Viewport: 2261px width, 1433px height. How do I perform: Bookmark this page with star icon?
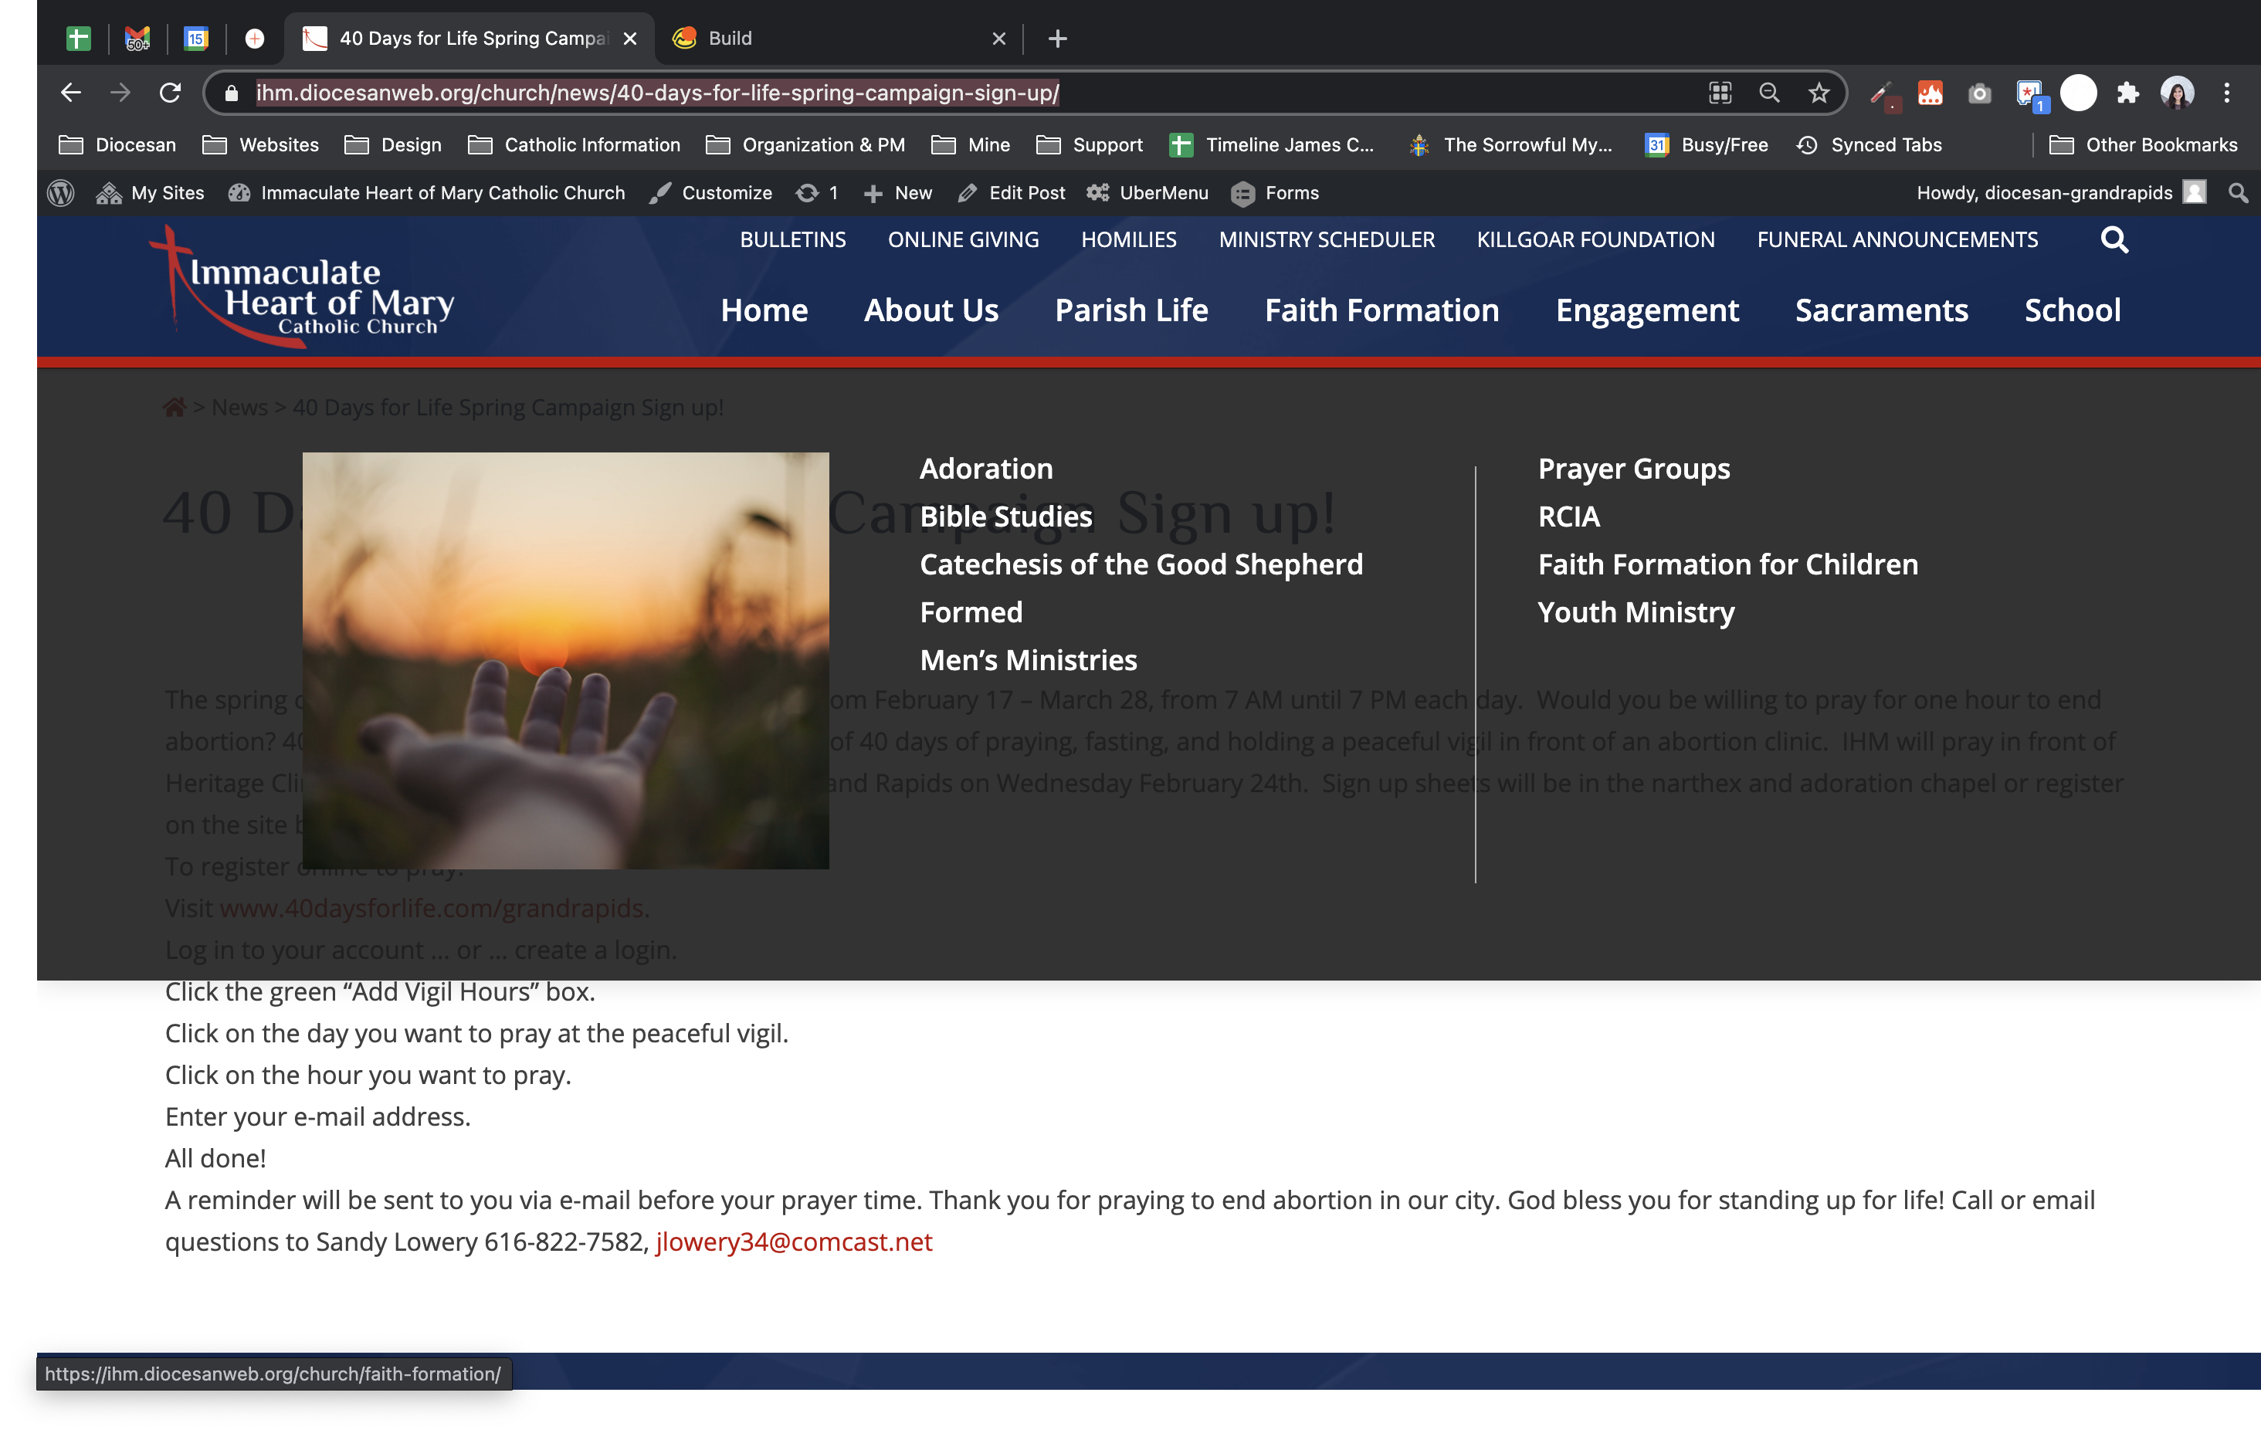(1819, 93)
